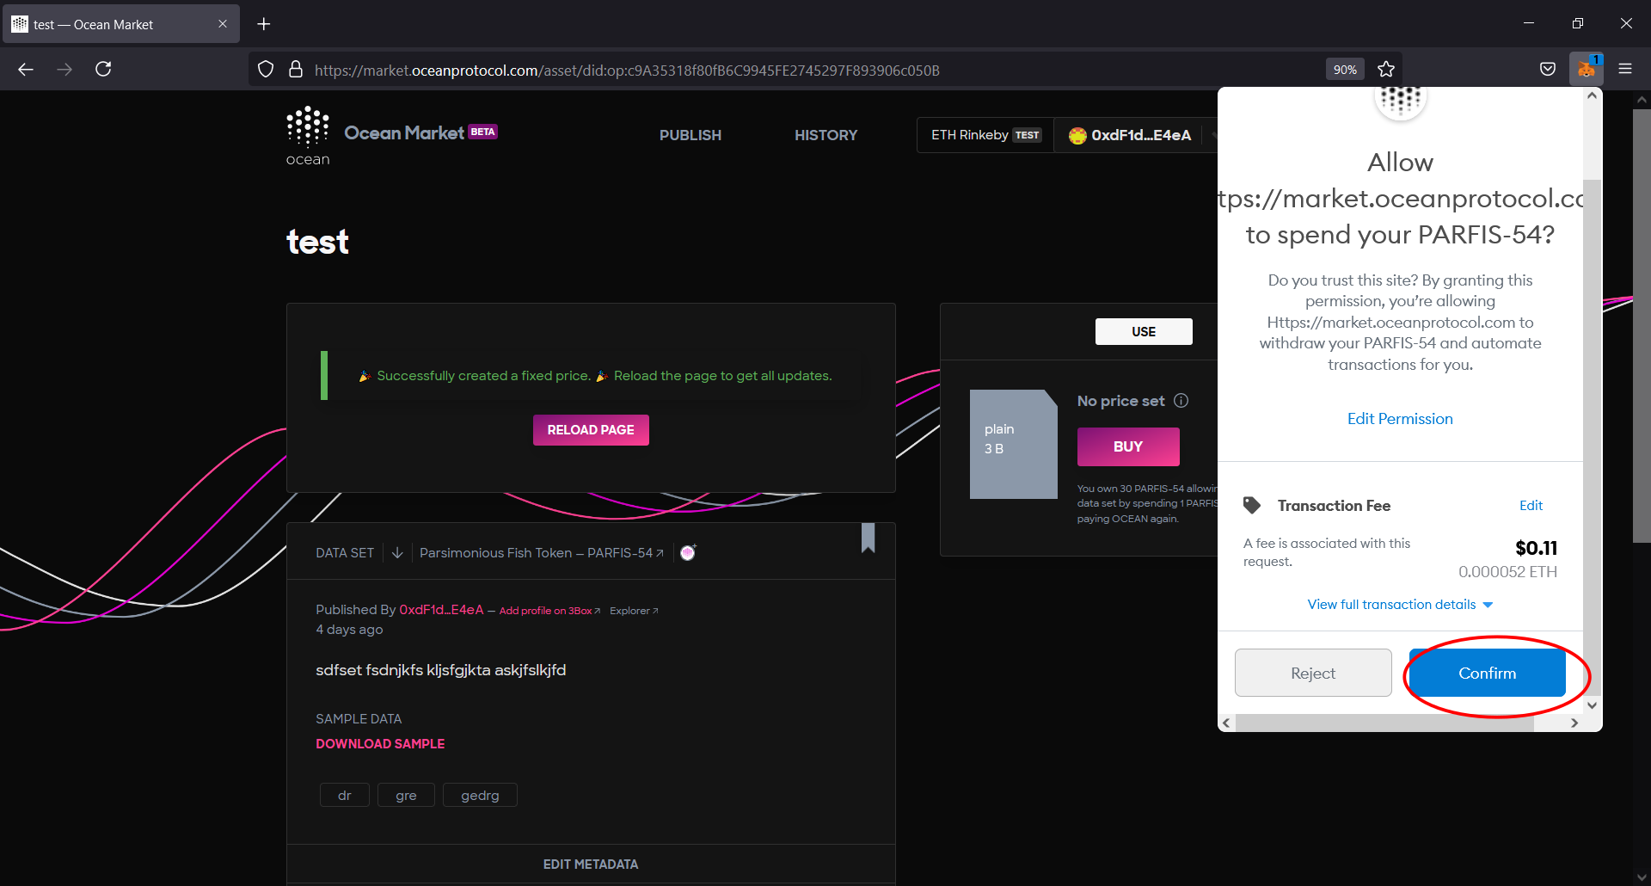Click the PARFIS-54 token add icon
This screenshot has height=886, width=1651.
tap(688, 552)
